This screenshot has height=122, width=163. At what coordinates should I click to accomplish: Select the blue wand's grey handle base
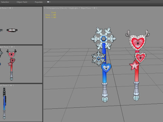click(105, 92)
